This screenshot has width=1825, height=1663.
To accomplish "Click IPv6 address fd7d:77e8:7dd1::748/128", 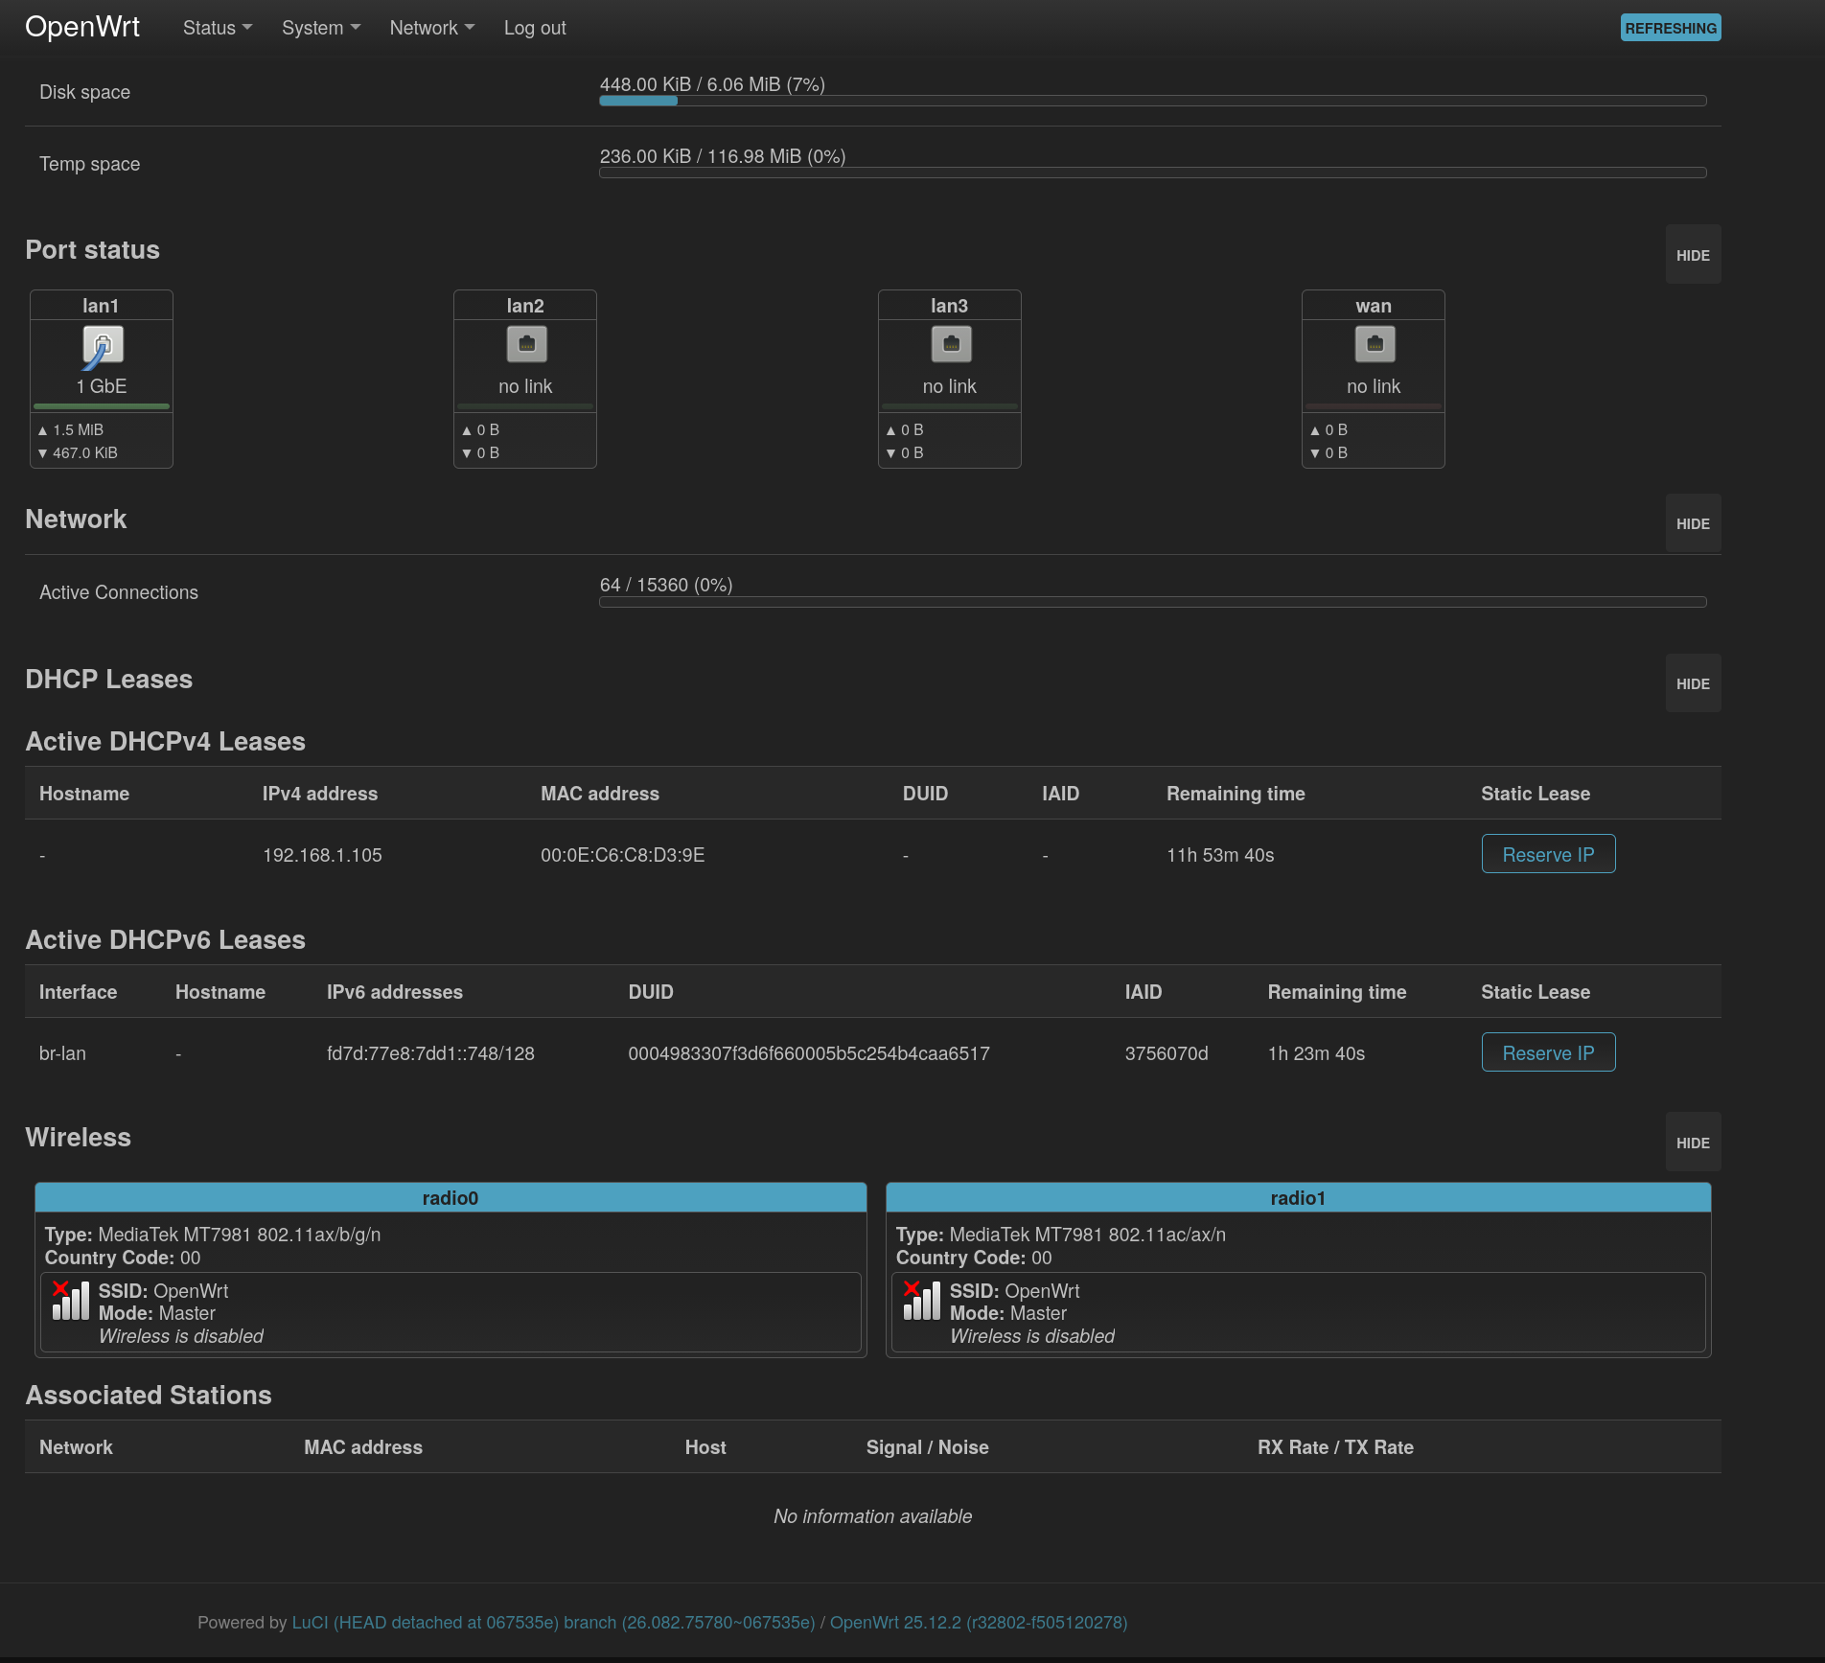I will (430, 1053).
